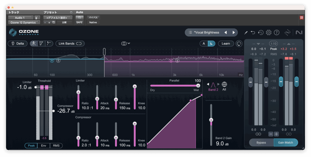This screenshot has width=311, height=157.
Task: Click the undo arrow icon
Action: click(253, 32)
